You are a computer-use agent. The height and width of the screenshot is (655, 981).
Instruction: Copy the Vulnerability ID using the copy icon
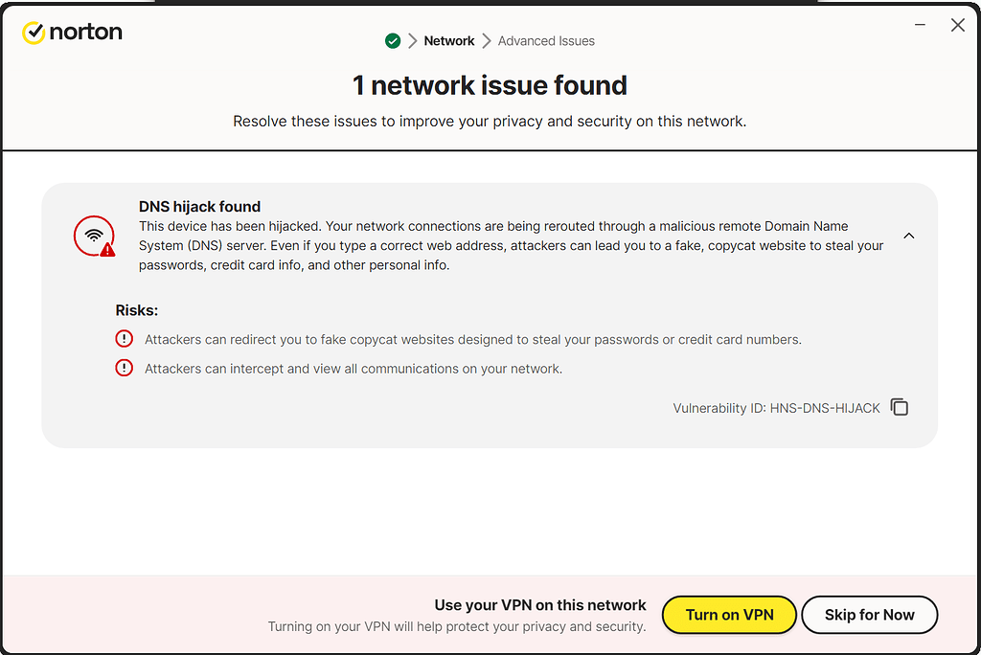899,407
